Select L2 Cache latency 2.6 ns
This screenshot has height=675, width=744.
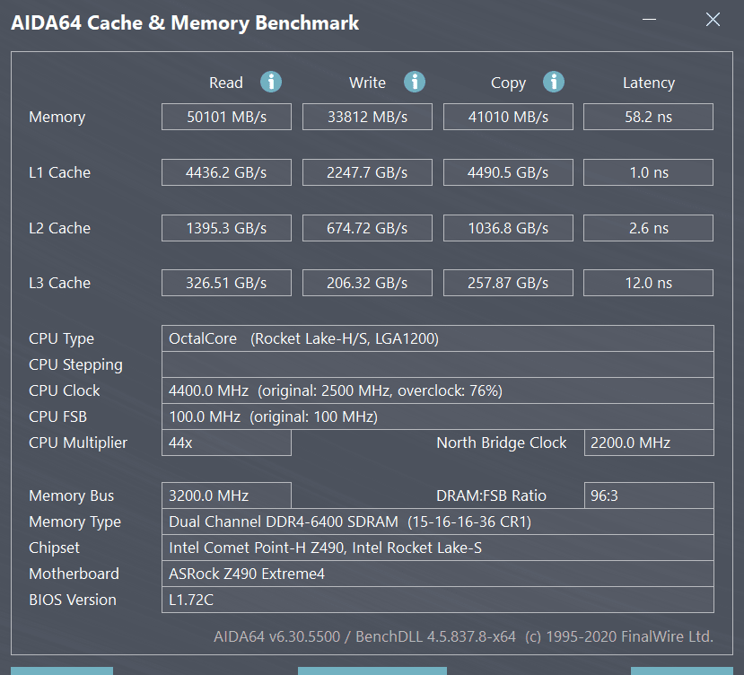click(648, 228)
